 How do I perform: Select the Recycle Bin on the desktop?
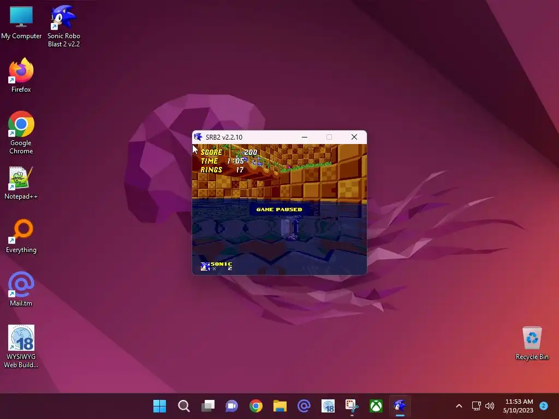[532, 344]
